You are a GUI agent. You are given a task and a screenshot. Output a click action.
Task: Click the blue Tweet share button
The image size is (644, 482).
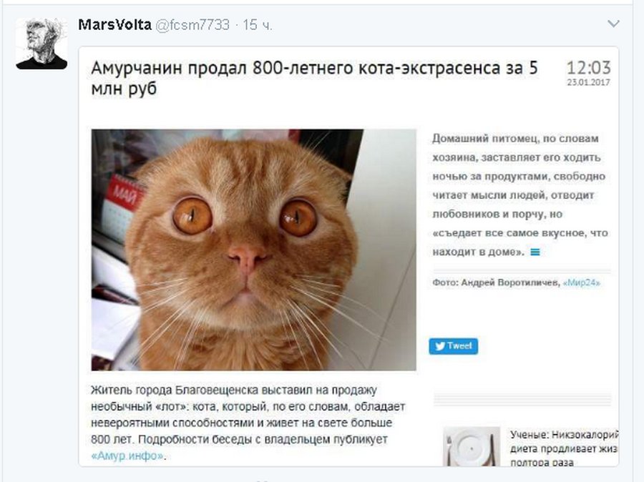tap(454, 346)
